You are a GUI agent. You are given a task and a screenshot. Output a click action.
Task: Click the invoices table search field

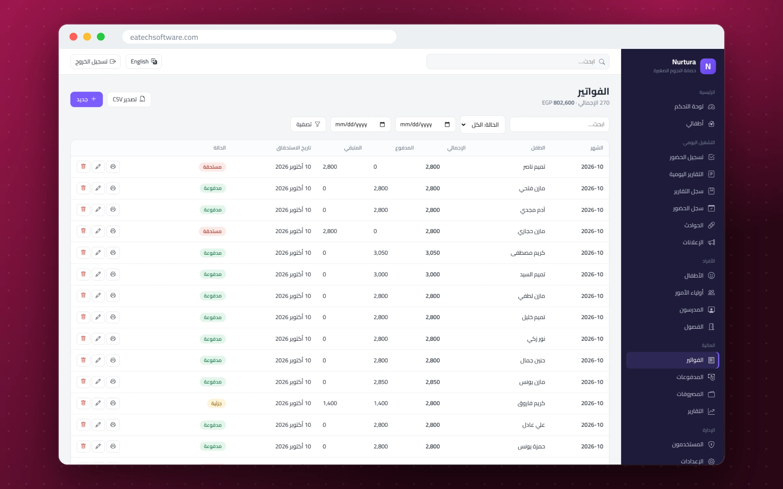tap(559, 125)
